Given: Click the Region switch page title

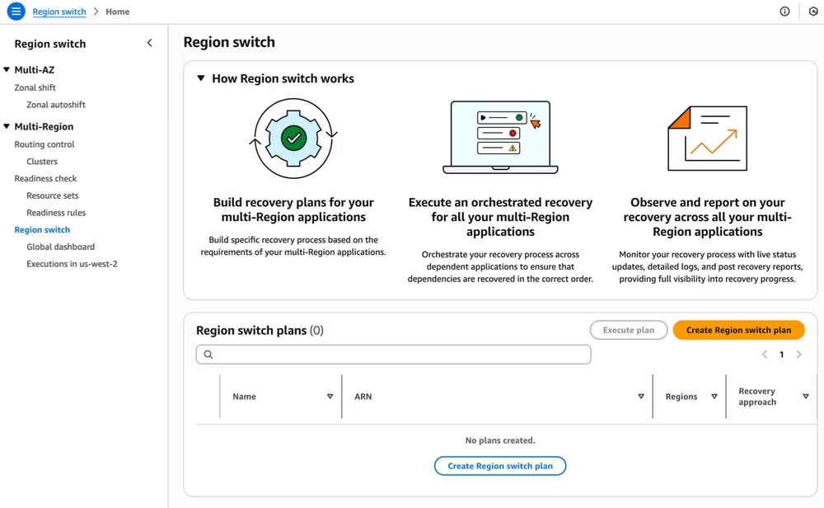Looking at the screenshot, I should pos(229,42).
